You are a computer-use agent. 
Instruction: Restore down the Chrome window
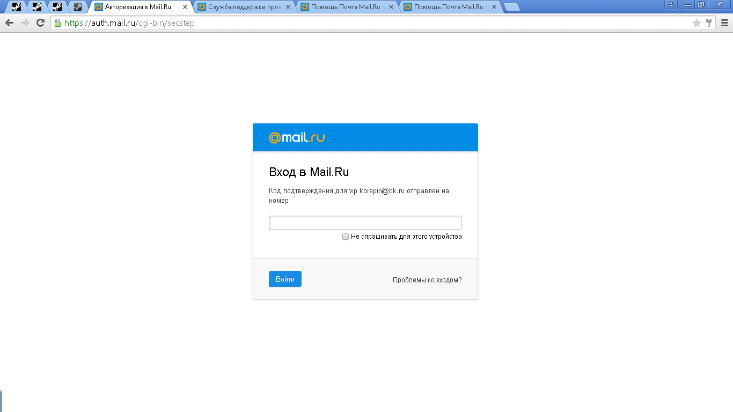pos(701,4)
